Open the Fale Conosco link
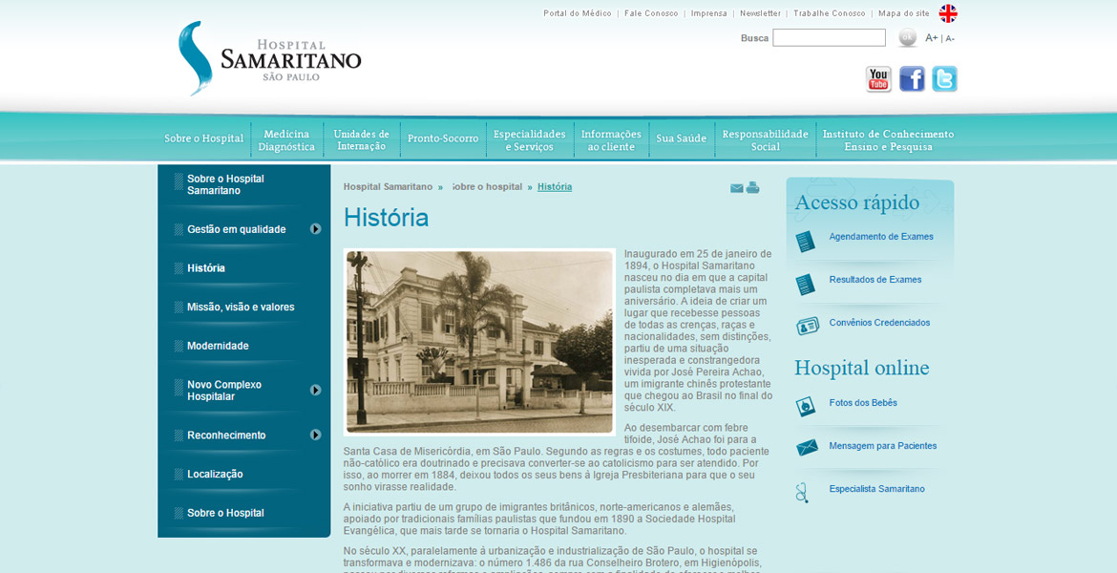The width and height of the screenshot is (1117, 573). pos(651,13)
